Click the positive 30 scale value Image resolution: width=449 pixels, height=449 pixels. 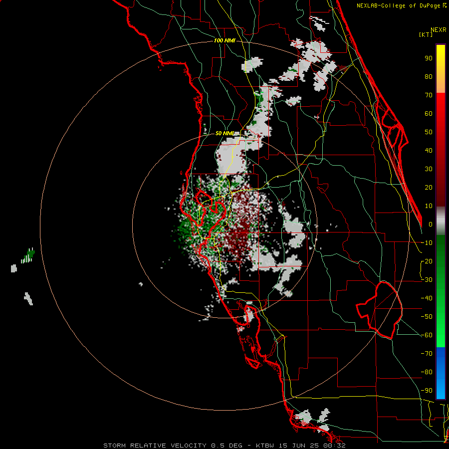pos(429,169)
